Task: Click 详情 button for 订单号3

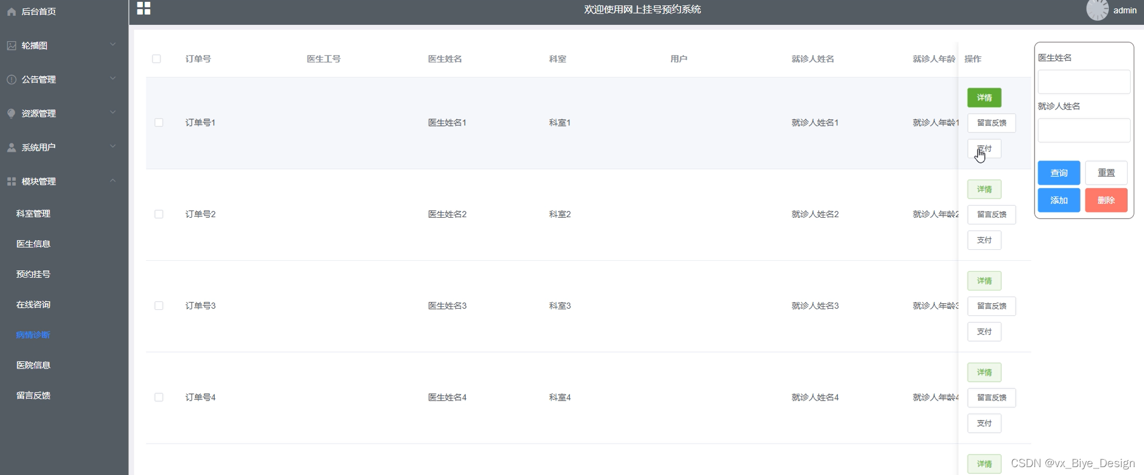Action: pyautogui.click(x=984, y=281)
